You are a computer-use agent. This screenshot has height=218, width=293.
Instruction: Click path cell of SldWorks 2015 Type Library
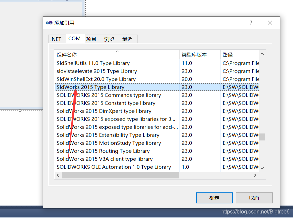240,87
